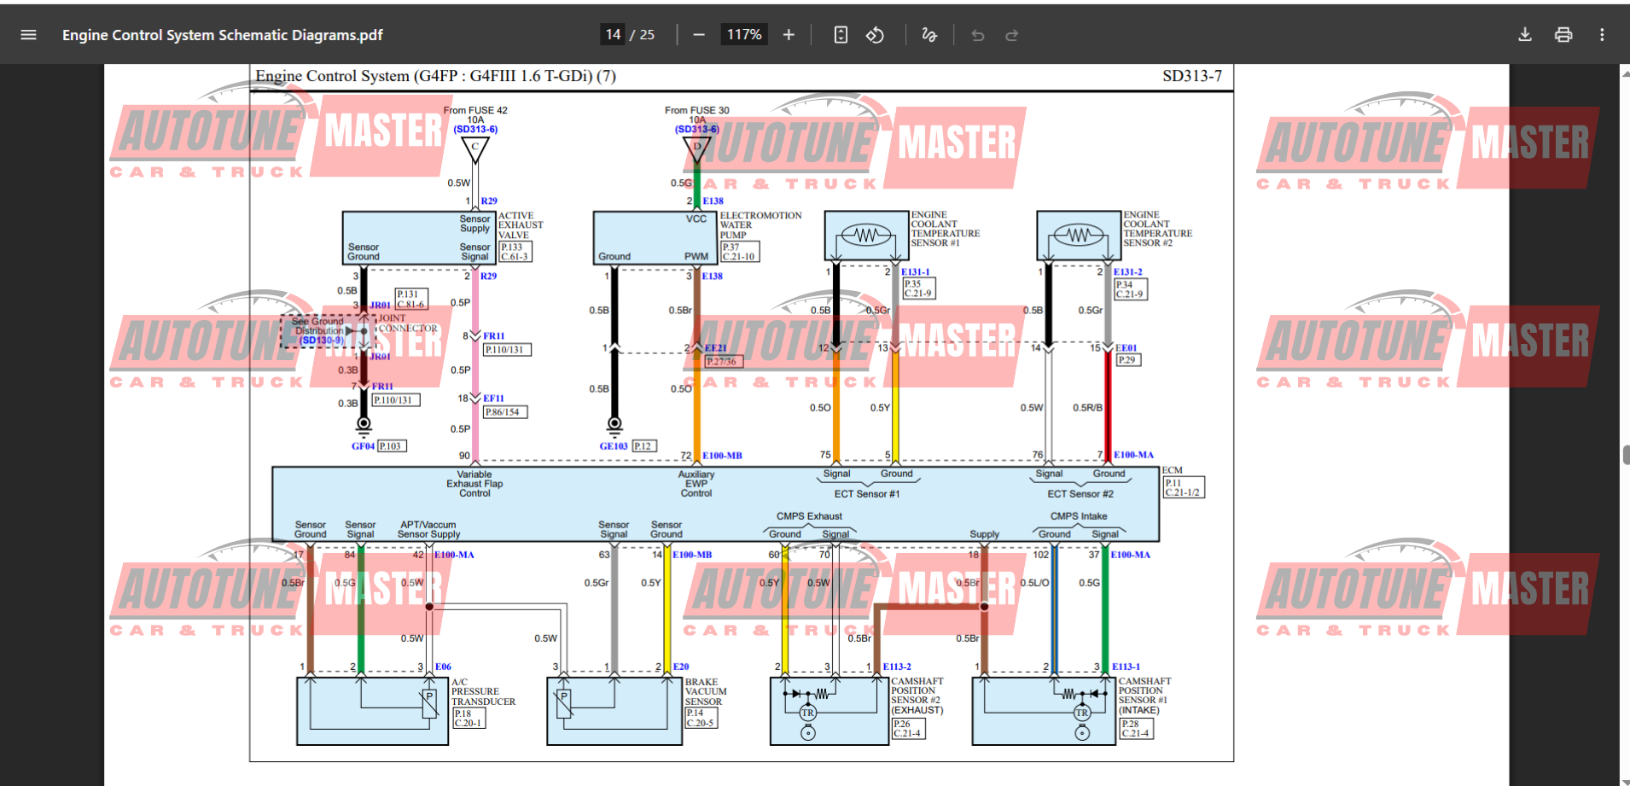Follow the SD313-6 link under FUSE 30

(696, 130)
